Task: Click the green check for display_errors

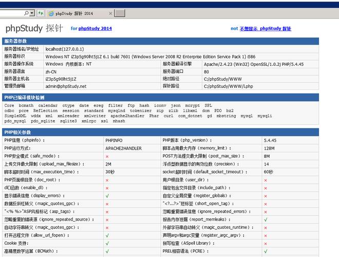Action: tap(107, 196)
